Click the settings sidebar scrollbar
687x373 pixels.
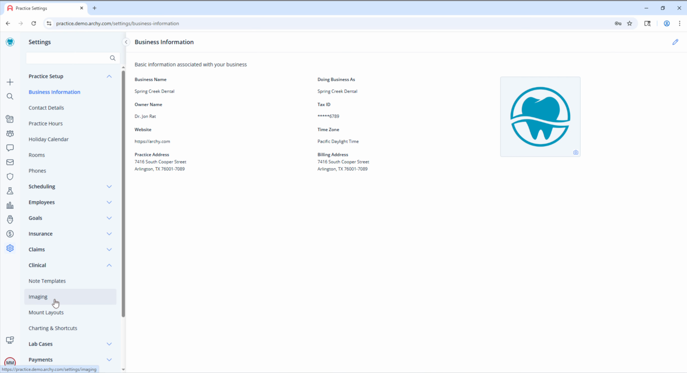(123, 194)
